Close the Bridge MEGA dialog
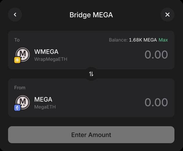 click(x=167, y=15)
